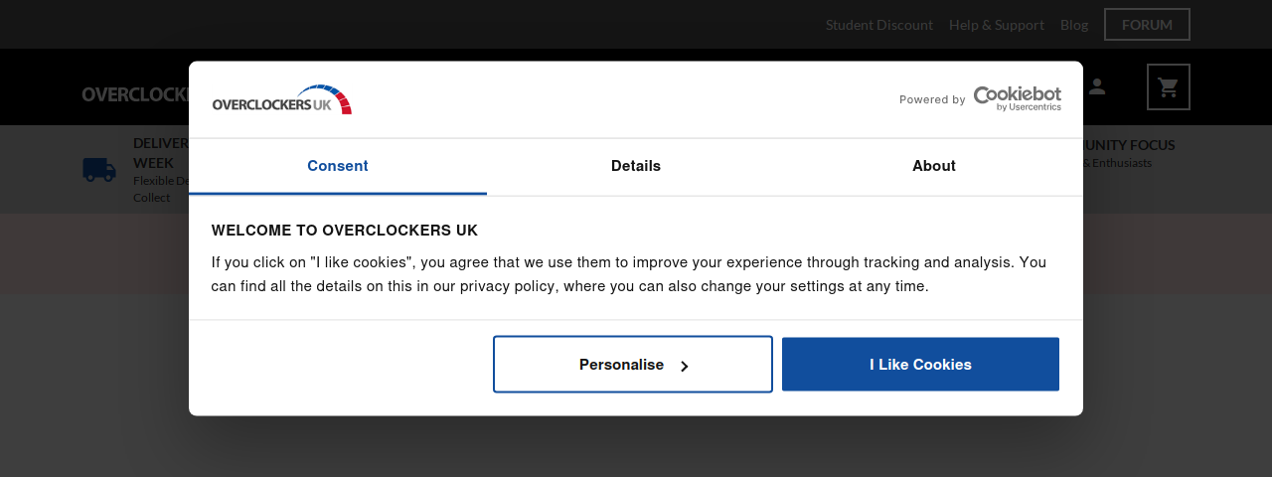Viewport: 1272px width, 477px height.
Task: Click the Delivery Week heading text
Action: pos(160,153)
